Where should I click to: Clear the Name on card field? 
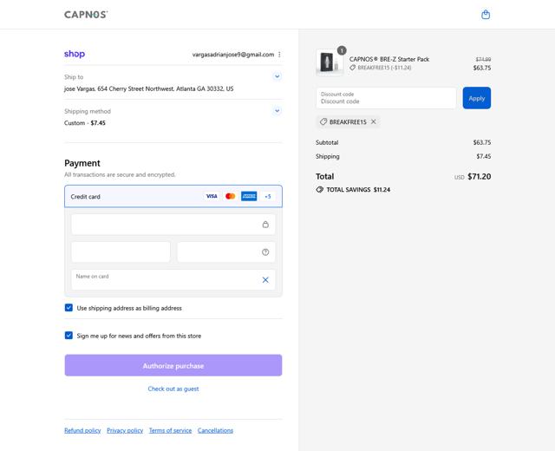[265, 280]
